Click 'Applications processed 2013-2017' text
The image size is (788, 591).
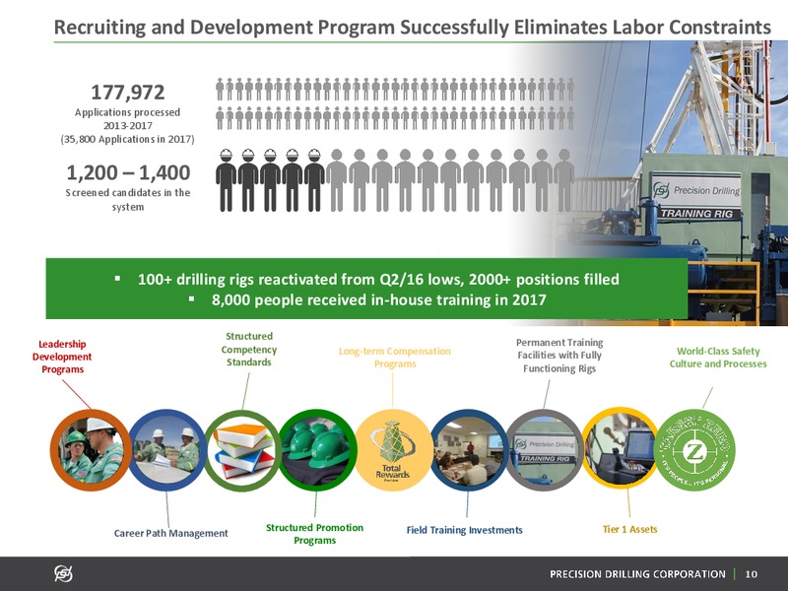tap(128, 118)
